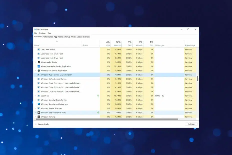Click the Windows Terminal process icon
This screenshot has height=155, width=232.
point(39,117)
